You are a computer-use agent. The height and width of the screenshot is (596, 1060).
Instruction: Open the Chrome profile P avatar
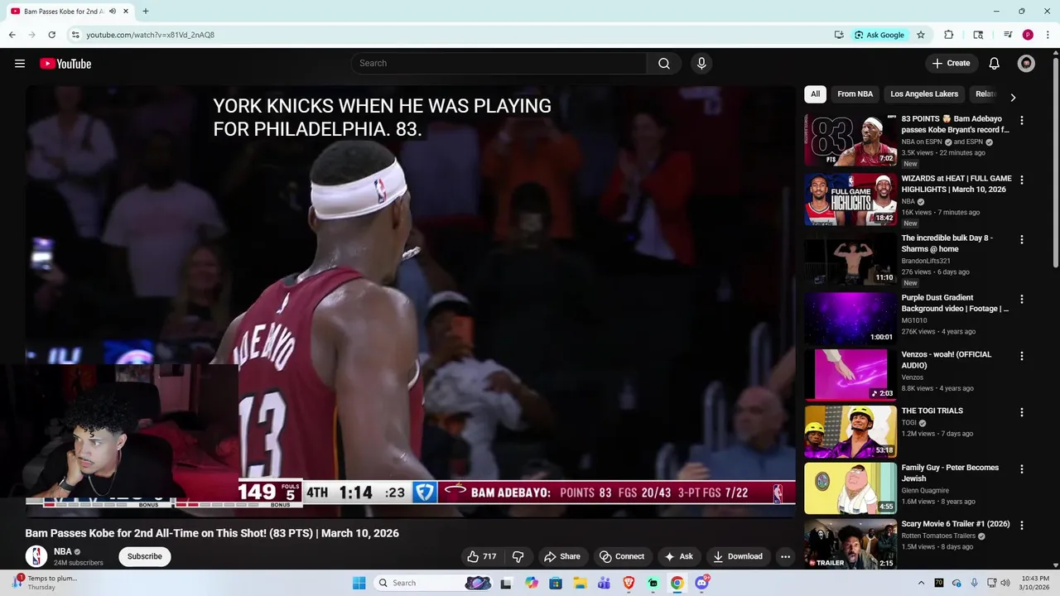tap(1028, 35)
